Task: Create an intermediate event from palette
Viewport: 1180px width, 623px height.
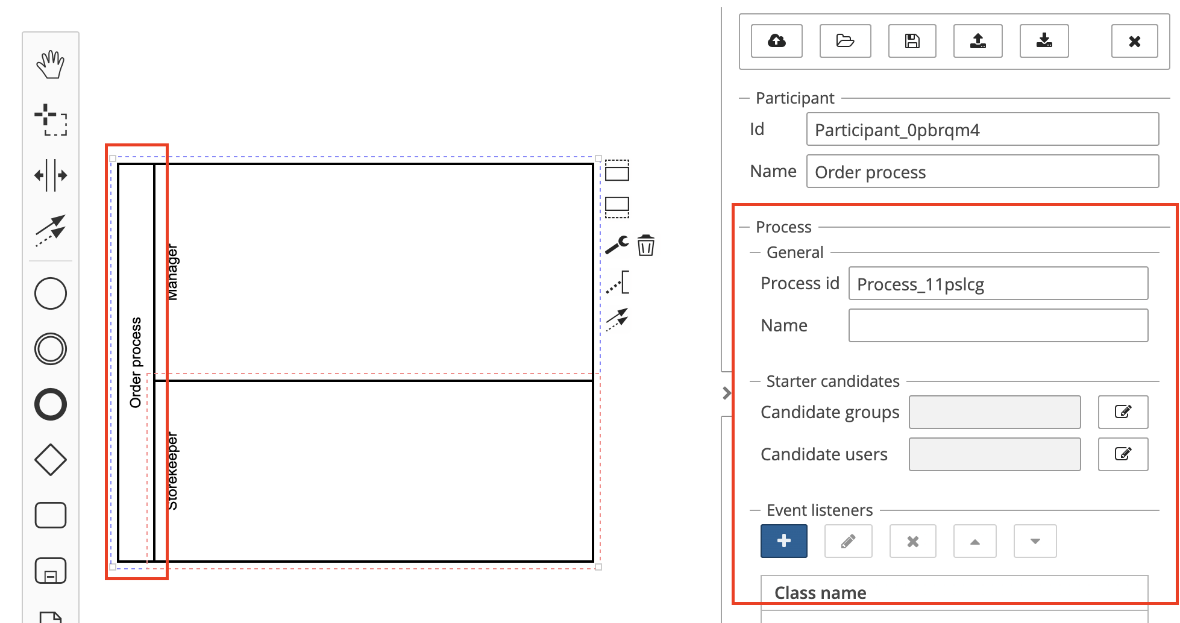Action: click(x=51, y=349)
